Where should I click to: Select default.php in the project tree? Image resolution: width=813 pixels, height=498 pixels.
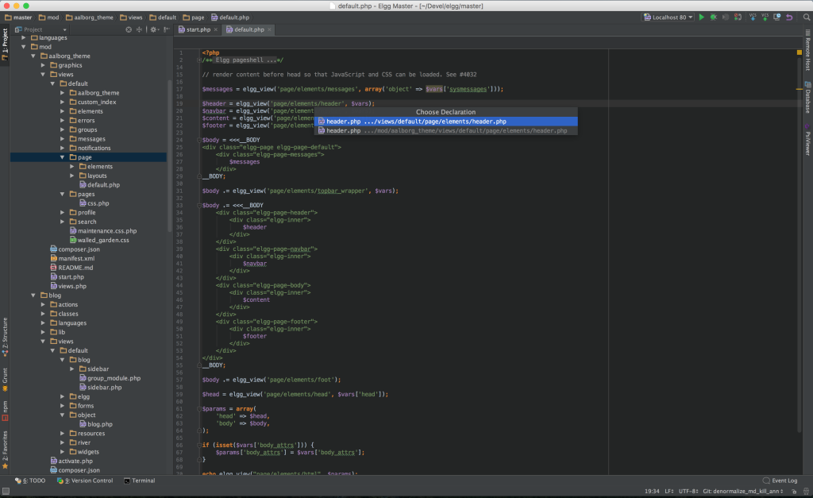[99, 185]
